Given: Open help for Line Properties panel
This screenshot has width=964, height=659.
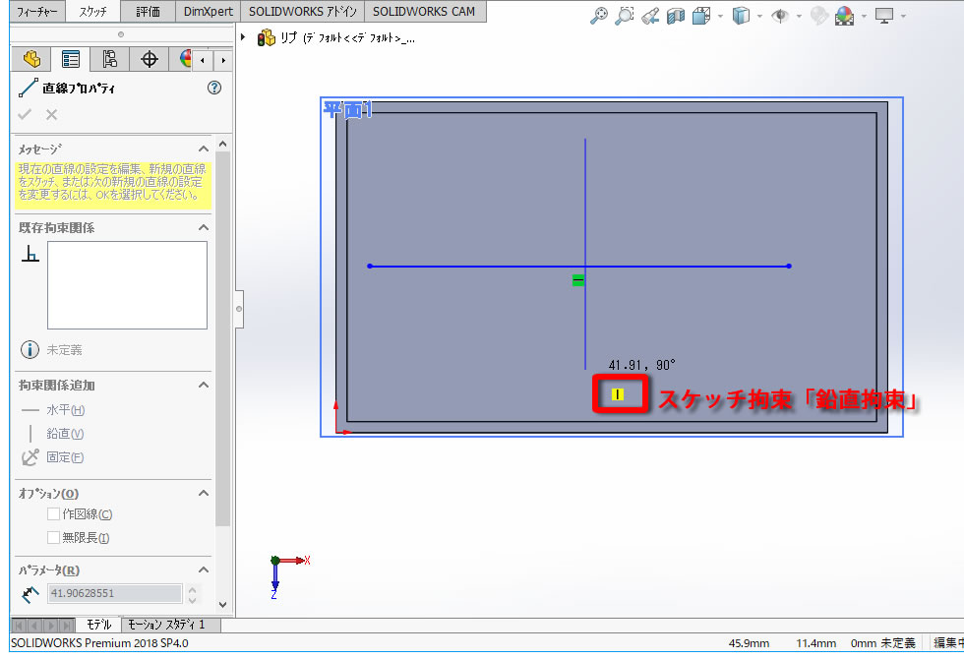Looking at the screenshot, I should 214,88.
